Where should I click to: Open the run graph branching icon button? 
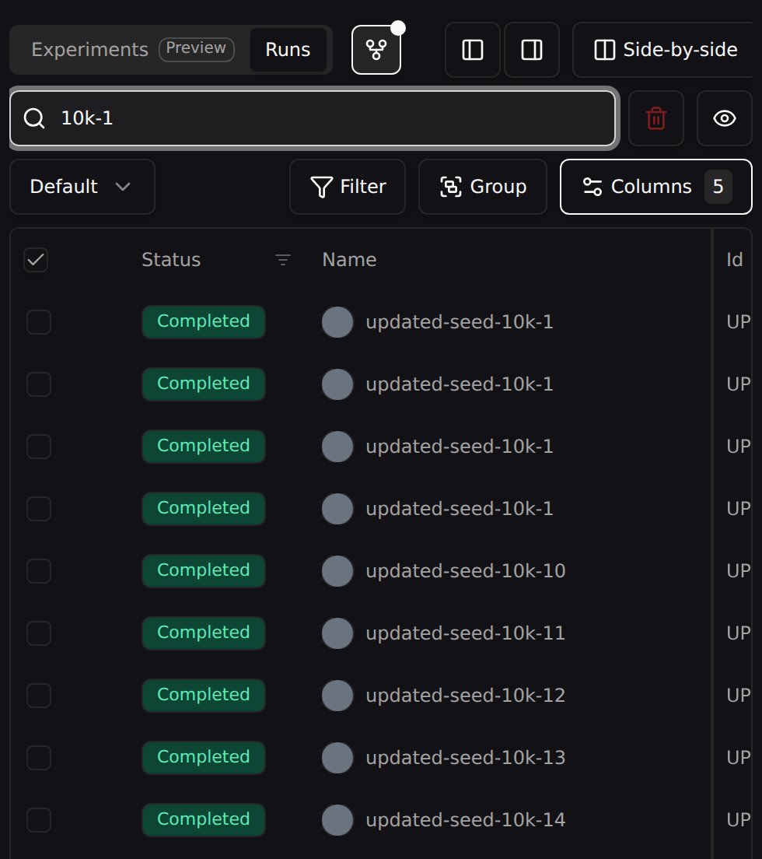[x=376, y=50]
